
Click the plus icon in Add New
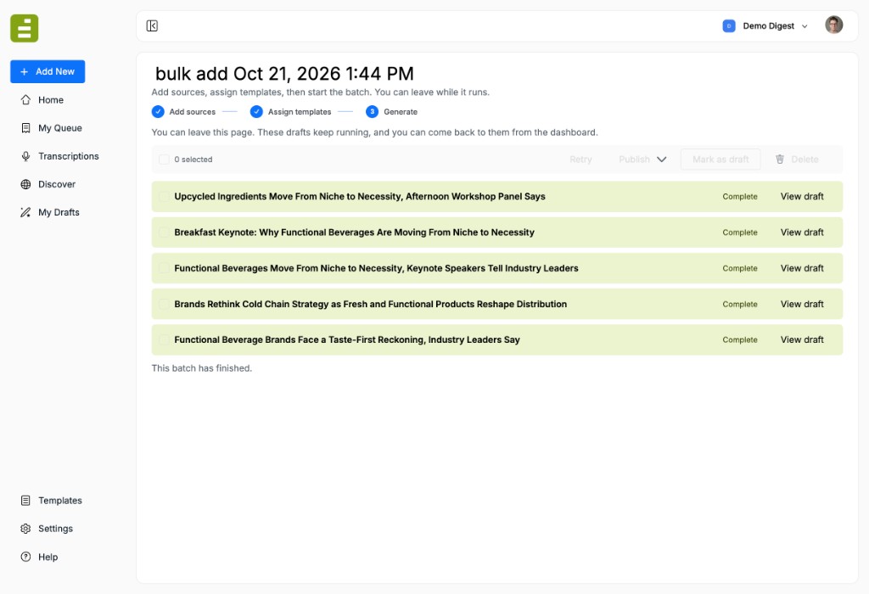24,71
